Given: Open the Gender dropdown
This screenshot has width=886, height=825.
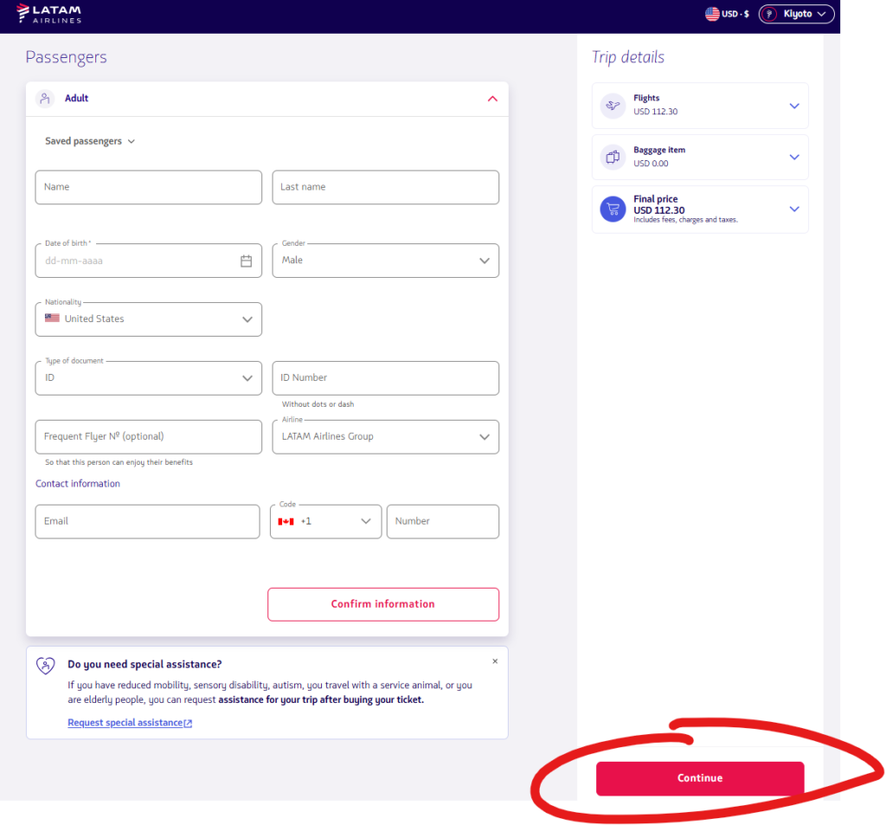Looking at the screenshot, I should pos(385,261).
